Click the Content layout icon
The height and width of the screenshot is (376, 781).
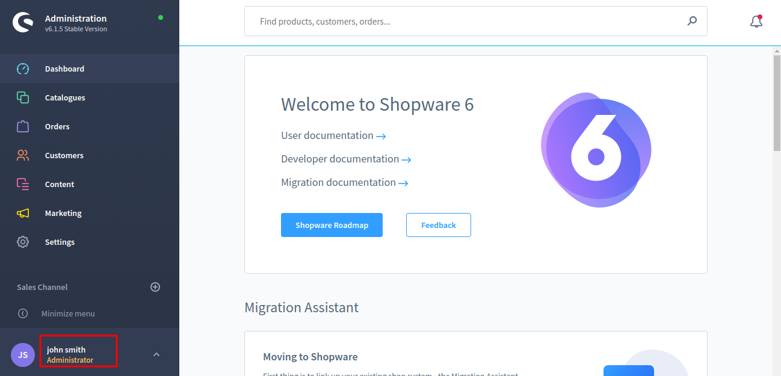coord(23,184)
